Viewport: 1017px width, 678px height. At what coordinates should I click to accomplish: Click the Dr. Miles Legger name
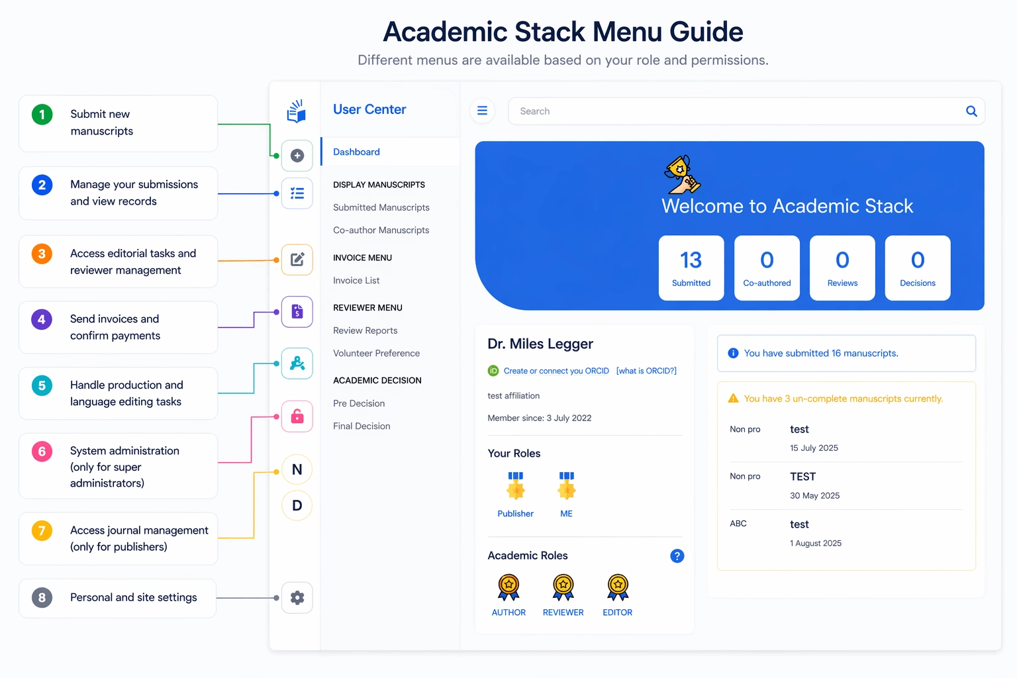pos(540,344)
